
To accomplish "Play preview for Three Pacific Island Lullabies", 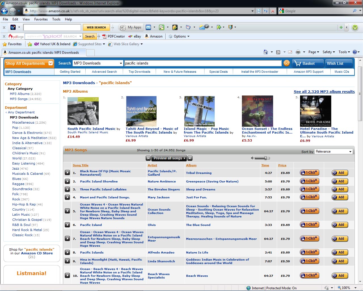I will pos(67,189).
